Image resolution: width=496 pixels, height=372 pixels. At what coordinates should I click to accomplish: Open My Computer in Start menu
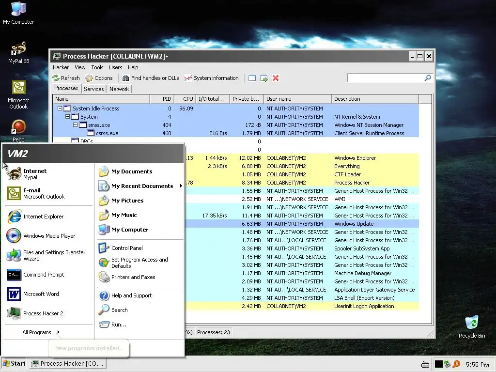pos(140,230)
